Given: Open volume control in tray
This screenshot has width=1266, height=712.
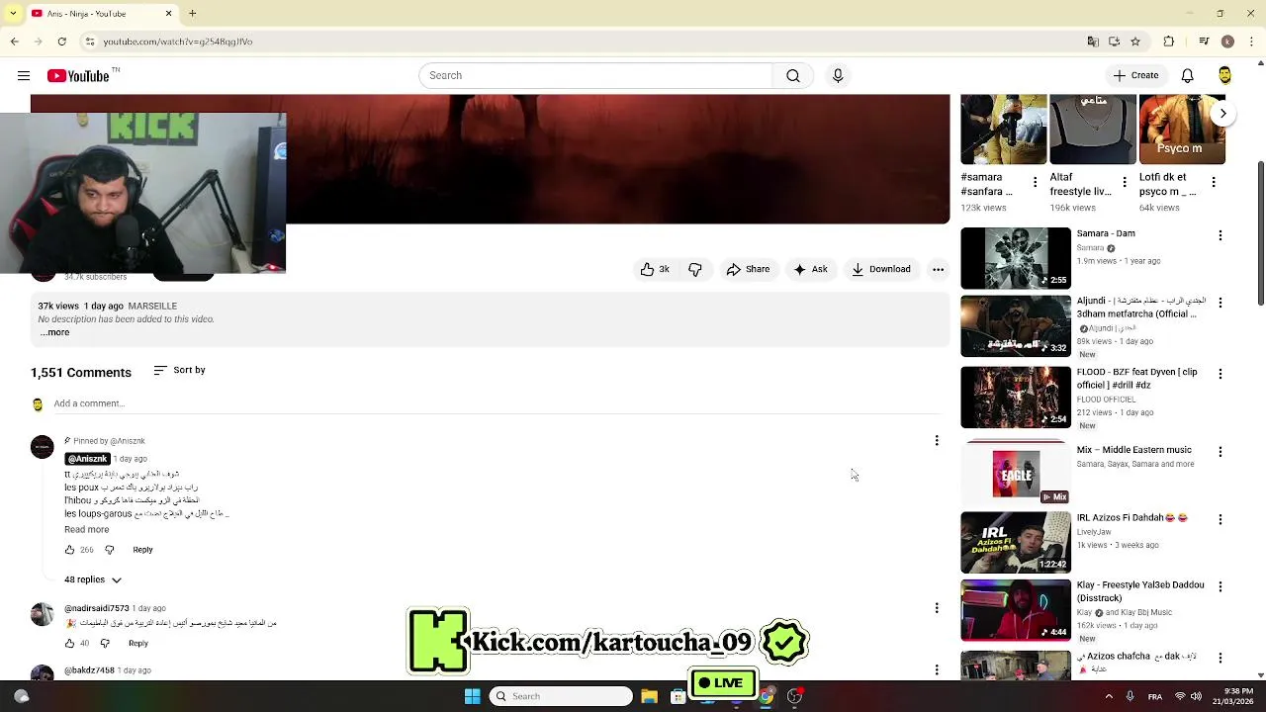Looking at the screenshot, I should coord(1196,696).
